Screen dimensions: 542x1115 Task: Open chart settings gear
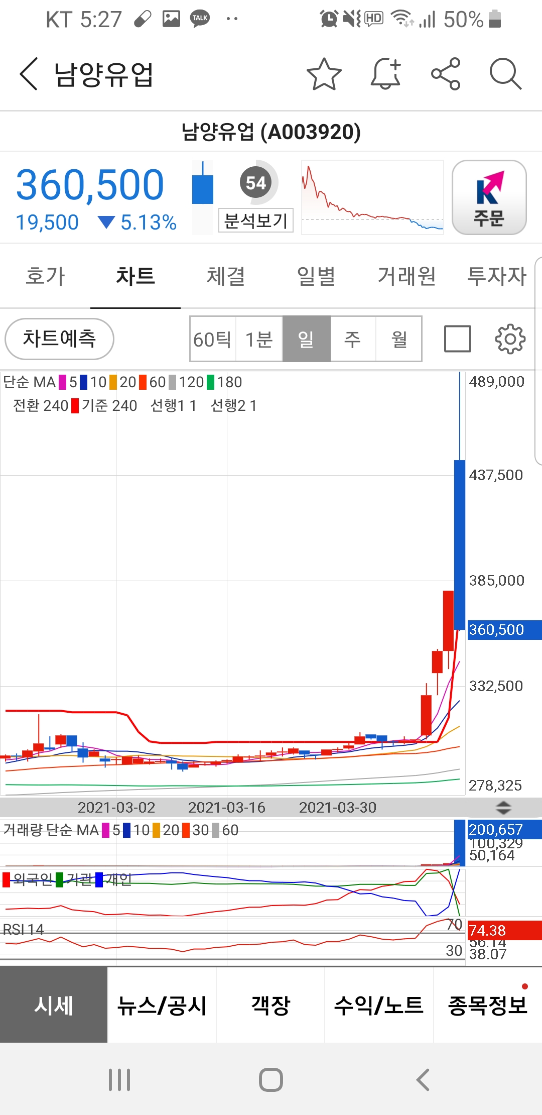click(510, 339)
